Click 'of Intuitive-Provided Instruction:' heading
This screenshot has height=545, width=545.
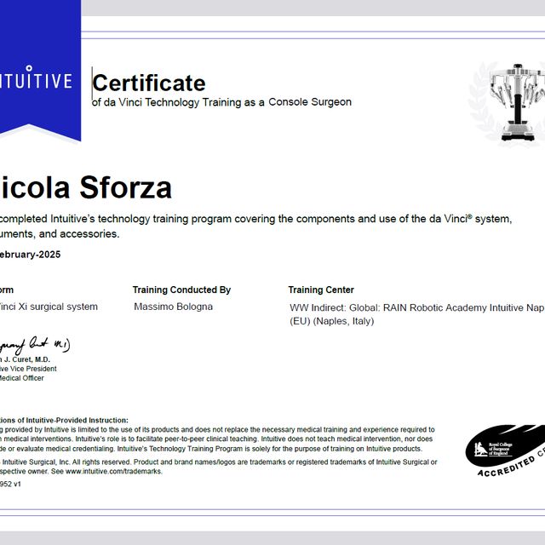click(72, 420)
